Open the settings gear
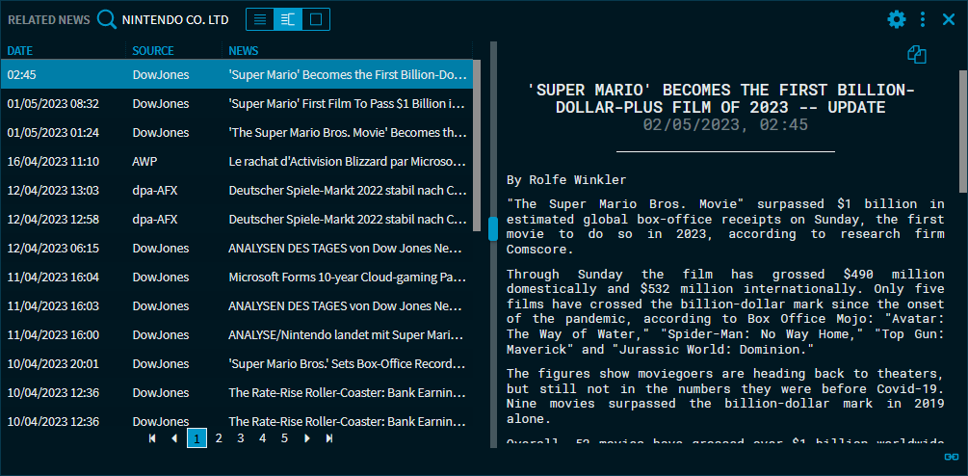968x476 pixels. pos(897,19)
